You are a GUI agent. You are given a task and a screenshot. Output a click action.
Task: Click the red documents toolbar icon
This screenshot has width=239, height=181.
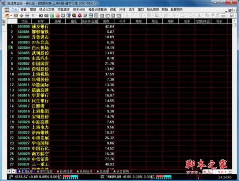(57, 16)
